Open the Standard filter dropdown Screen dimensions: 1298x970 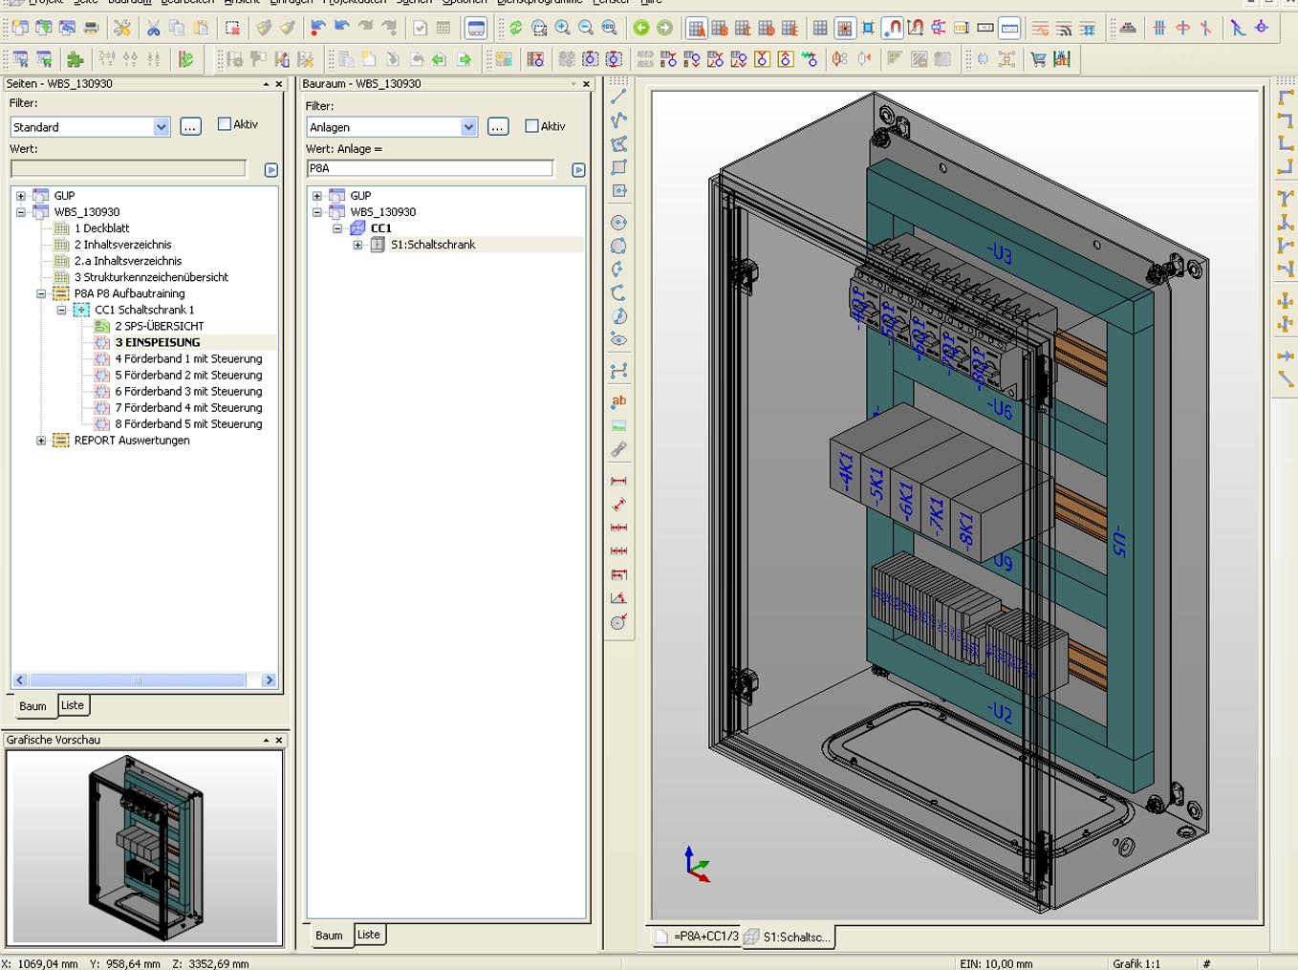click(162, 127)
